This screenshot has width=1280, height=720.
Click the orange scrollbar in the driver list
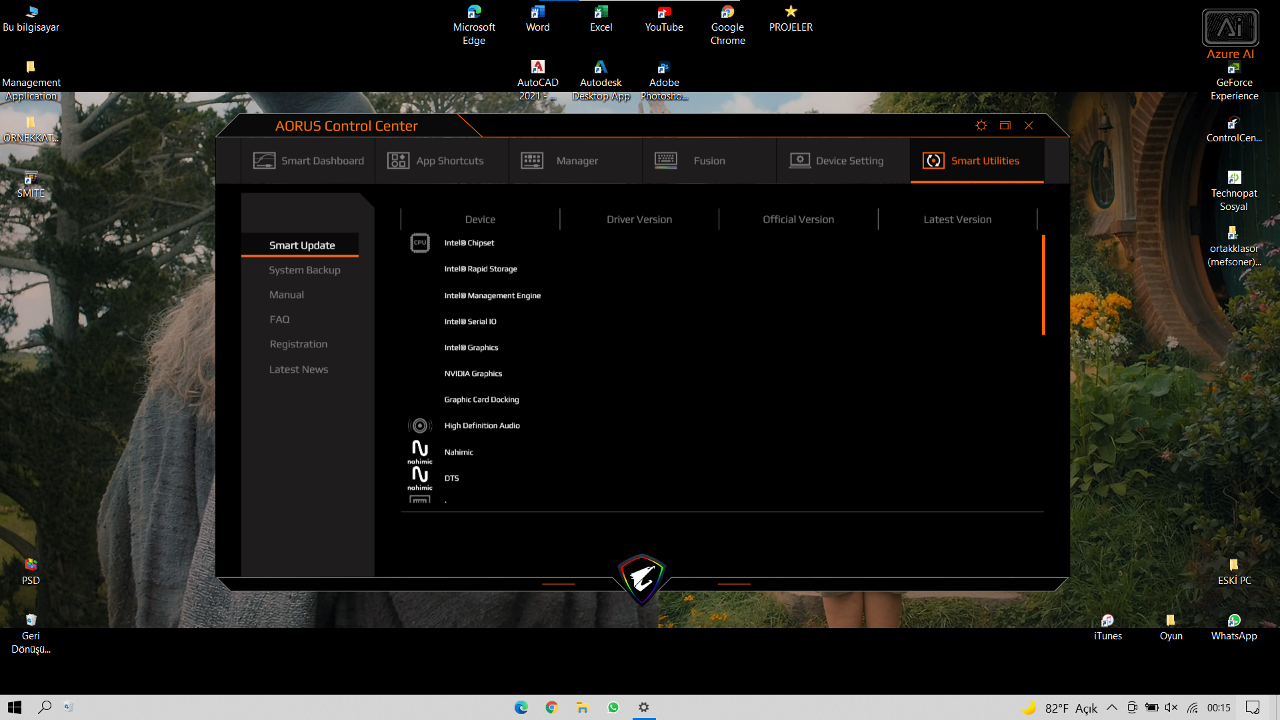(1043, 285)
